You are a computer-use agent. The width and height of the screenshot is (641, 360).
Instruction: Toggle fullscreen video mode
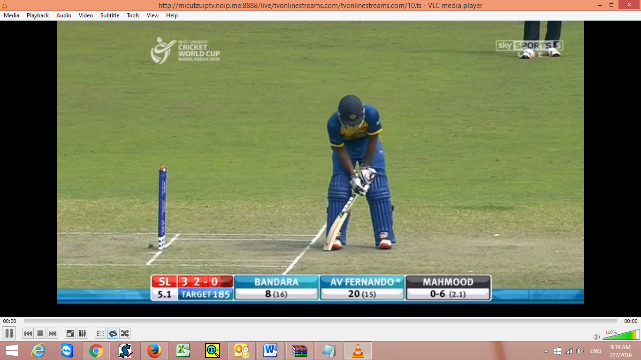(x=70, y=333)
